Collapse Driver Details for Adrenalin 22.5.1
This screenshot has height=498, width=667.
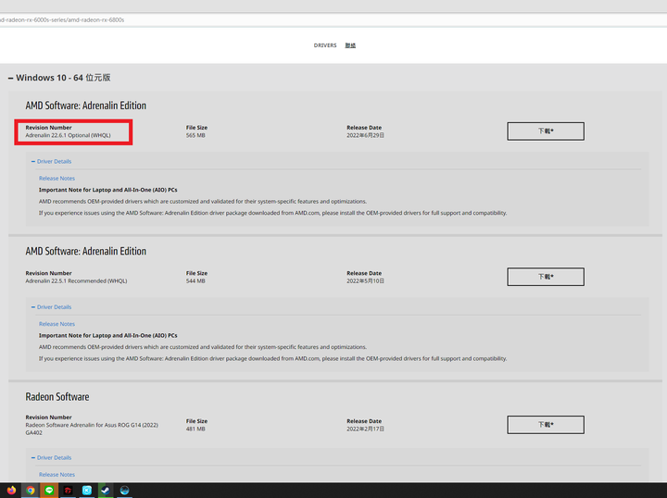pyautogui.click(x=51, y=306)
